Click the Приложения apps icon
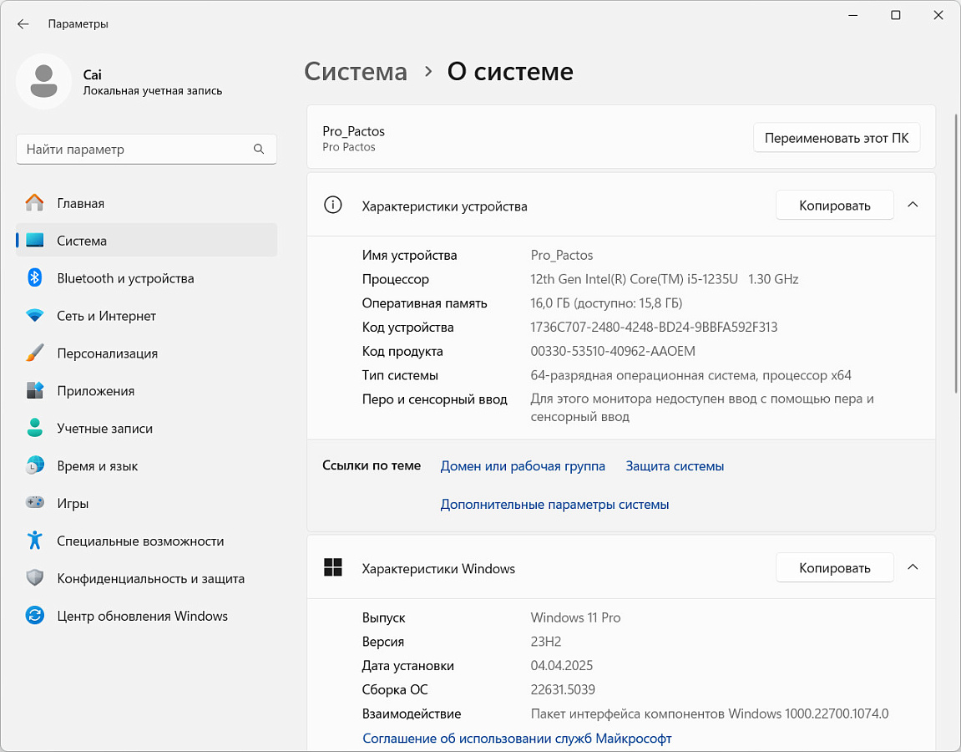This screenshot has height=752, width=961. (x=35, y=391)
